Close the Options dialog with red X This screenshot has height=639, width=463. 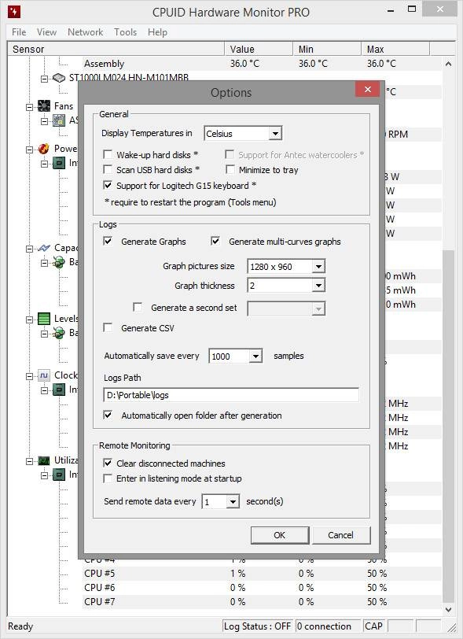[x=367, y=89]
